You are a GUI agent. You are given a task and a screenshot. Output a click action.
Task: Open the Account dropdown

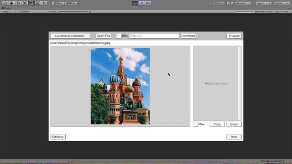point(243,3)
